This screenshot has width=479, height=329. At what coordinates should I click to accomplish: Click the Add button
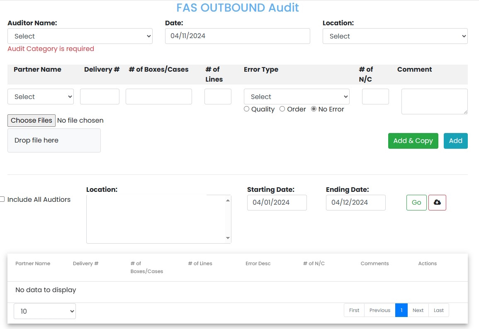(x=455, y=141)
